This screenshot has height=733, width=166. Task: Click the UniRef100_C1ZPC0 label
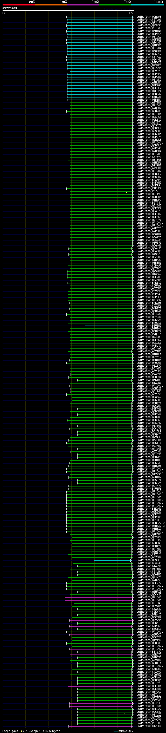[149, 726]
